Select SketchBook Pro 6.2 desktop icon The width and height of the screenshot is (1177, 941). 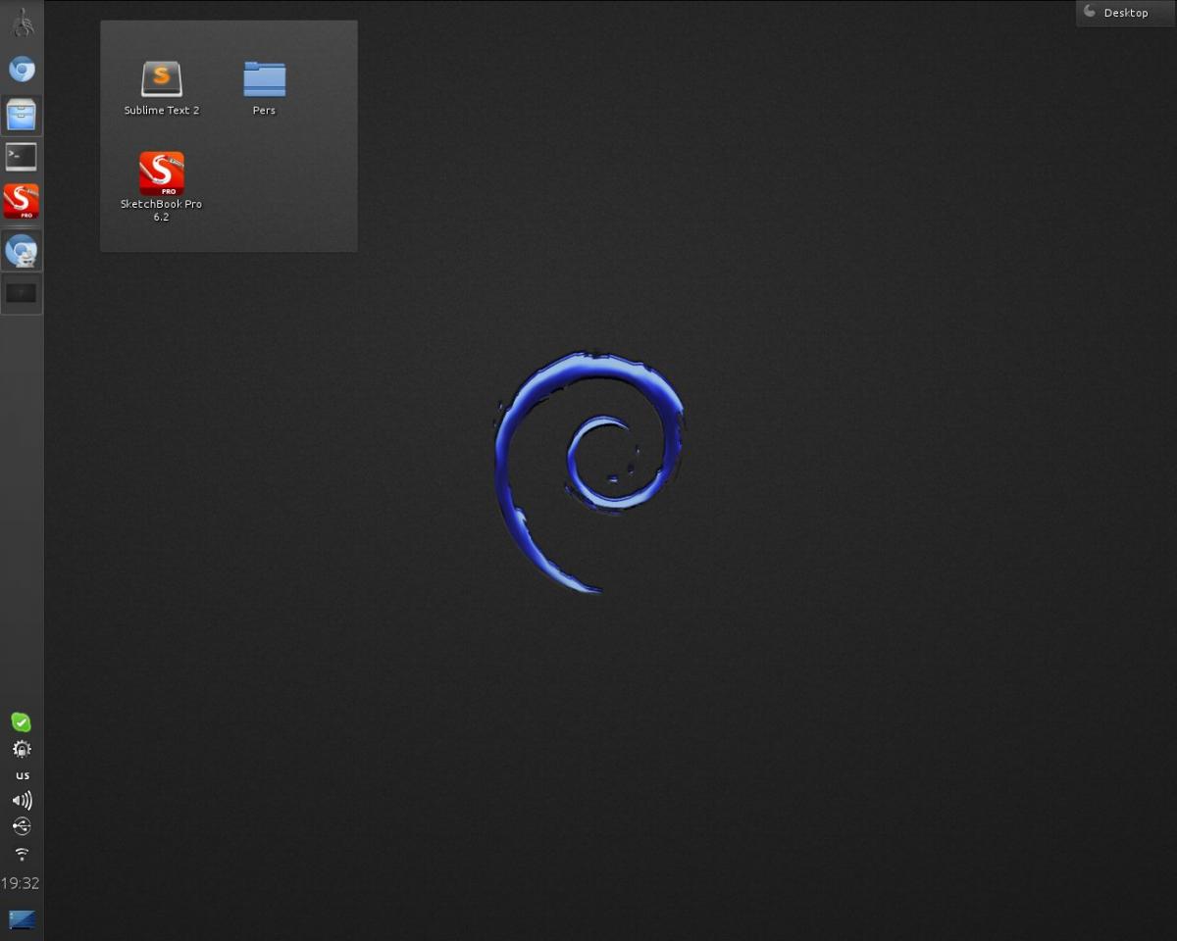point(162,173)
